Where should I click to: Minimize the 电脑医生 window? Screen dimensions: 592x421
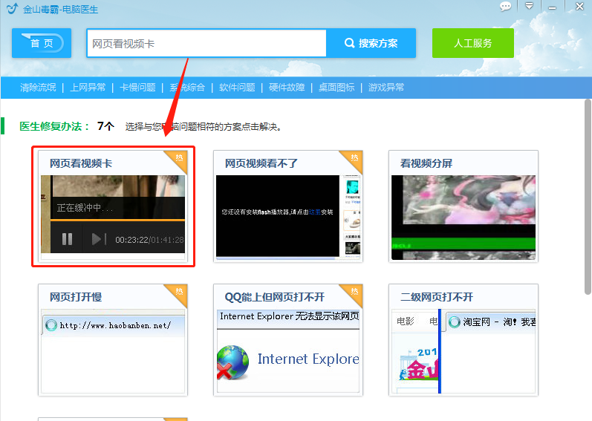[x=552, y=7]
